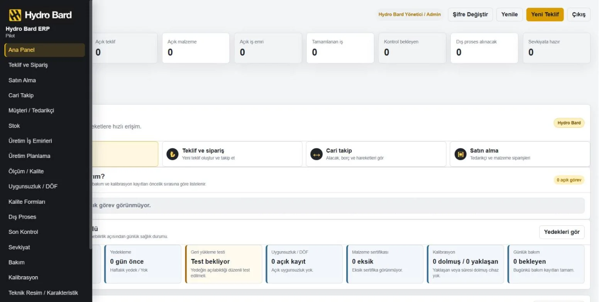Click the '0 açık görev' badge
This screenshot has height=302, width=599.
[569, 180]
